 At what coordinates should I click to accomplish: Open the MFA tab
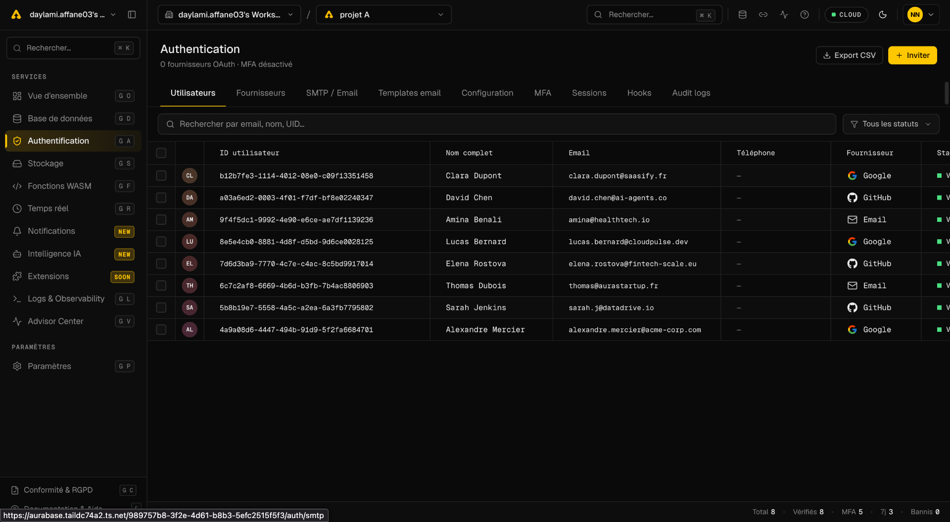coord(542,93)
